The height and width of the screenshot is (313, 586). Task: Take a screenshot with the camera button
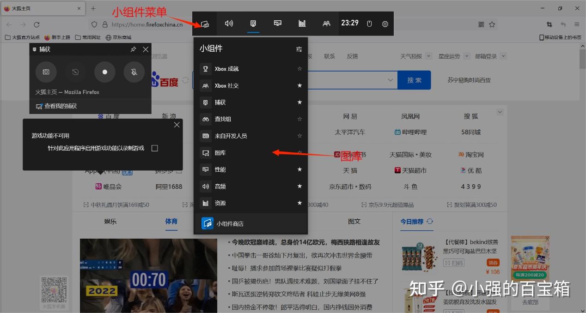point(46,72)
